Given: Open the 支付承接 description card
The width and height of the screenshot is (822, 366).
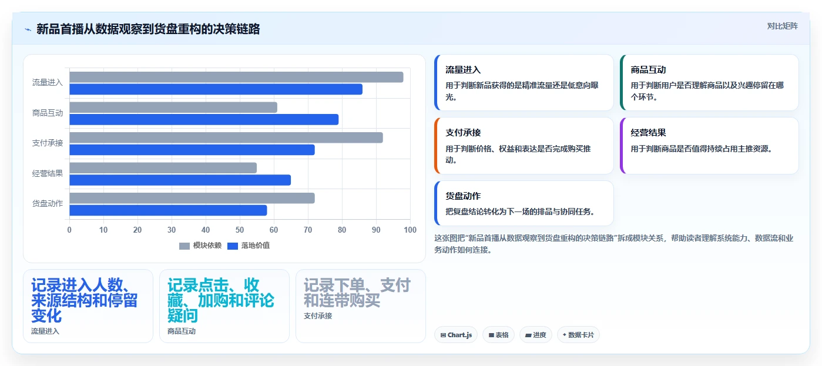Looking at the screenshot, I should tap(524, 146).
